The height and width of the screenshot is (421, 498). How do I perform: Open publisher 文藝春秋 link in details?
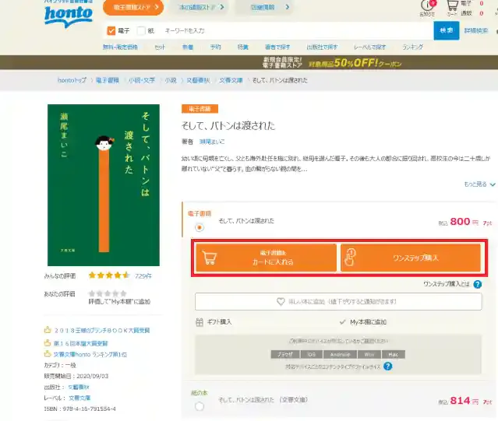(x=79, y=387)
